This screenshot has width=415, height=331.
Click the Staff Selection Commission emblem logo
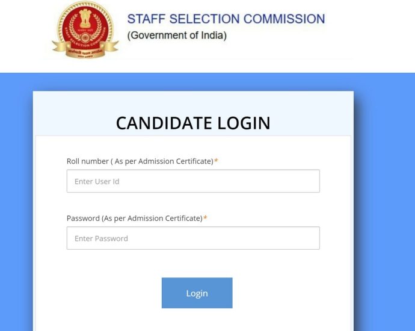pos(83,28)
